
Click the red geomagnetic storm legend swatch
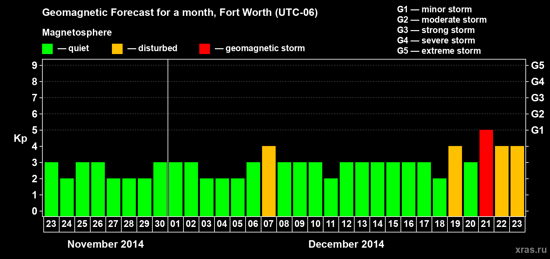205,49
